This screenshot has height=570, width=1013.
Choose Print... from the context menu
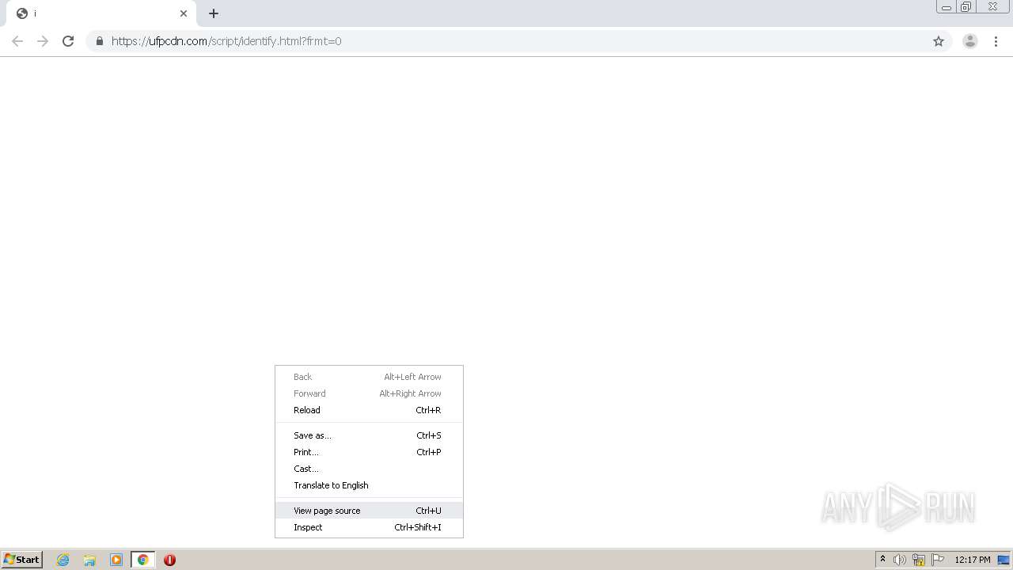369,452
